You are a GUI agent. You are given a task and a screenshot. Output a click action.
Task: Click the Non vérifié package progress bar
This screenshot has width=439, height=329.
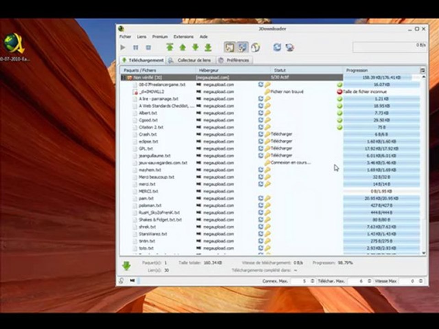click(x=381, y=78)
